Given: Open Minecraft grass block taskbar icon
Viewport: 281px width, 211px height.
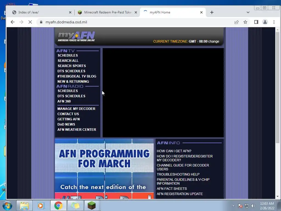Looking at the screenshot, I should coord(92,206).
